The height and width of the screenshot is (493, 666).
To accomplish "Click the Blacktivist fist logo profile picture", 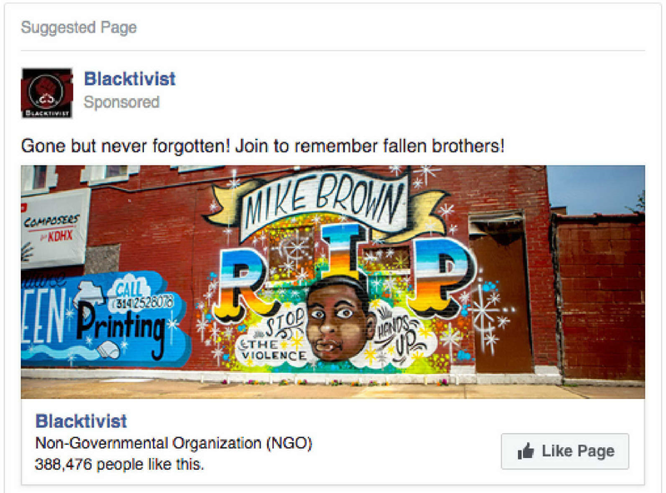I will click(x=47, y=93).
